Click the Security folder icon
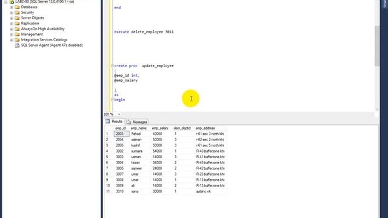This screenshot has width=388, height=218. click(17, 13)
